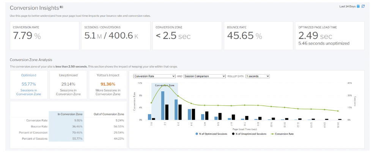Screen dimensions: 384x159
Task: Click the Conversion Zone label in chart
Action: (x=165, y=85)
